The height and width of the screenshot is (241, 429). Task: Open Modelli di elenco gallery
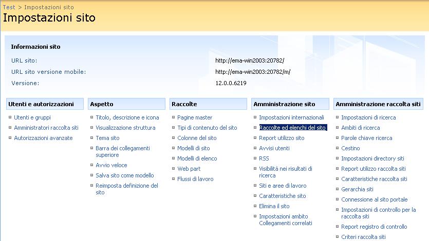click(197, 158)
